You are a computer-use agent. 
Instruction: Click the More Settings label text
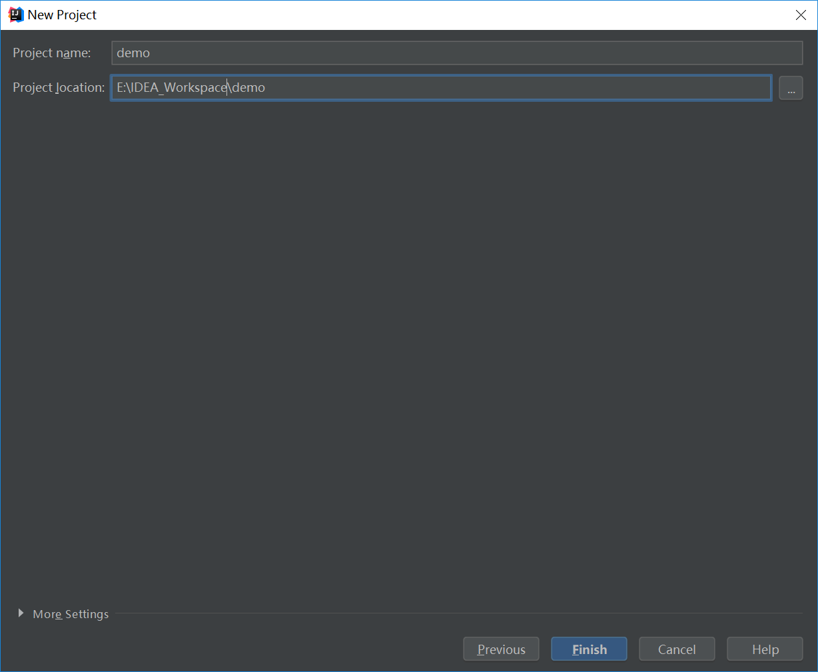pyautogui.click(x=71, y=614)
